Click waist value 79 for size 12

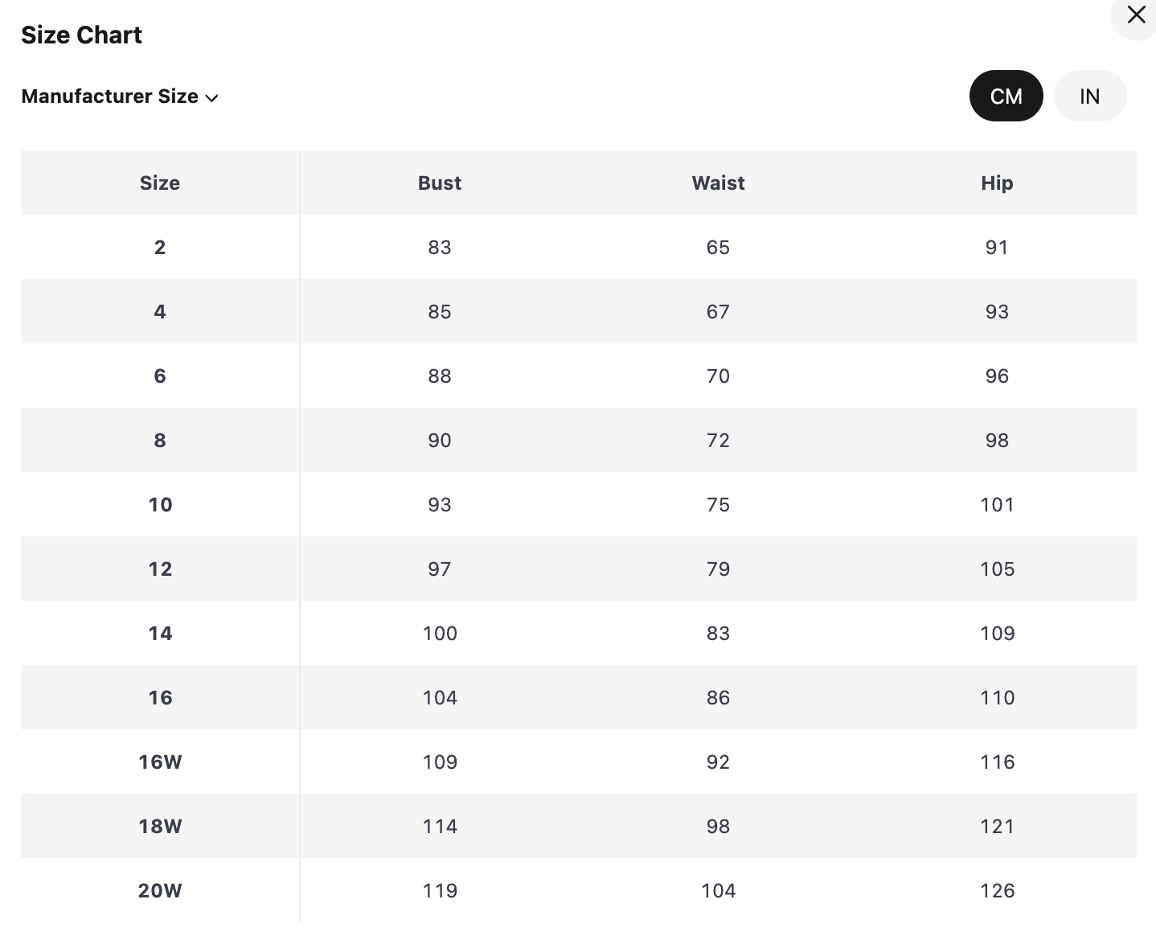[x=718, y=569]
